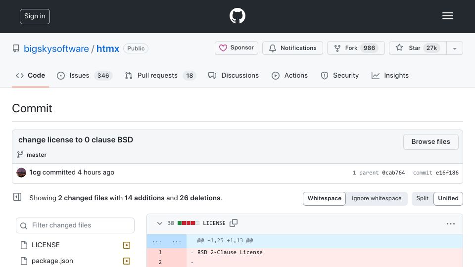Image resolution: width=475 pixels, height=267 pixels.
Task: Click the LICENSE file name in the diff header
Action: 214,223
